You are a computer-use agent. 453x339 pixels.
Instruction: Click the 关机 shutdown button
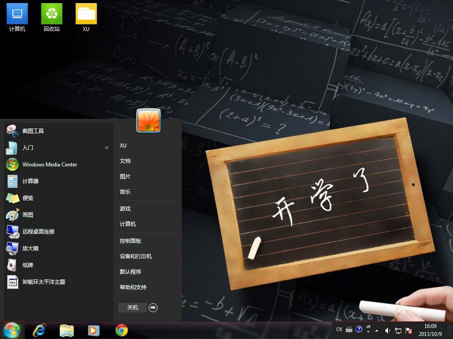[132, 308]
